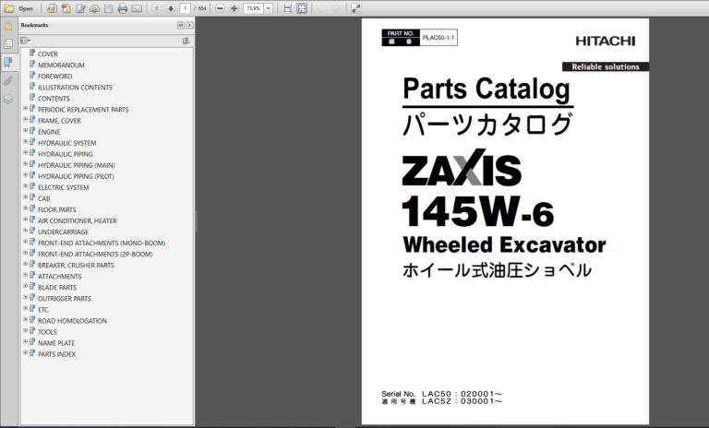Select the OUTRIGGER PARTS bookmark
709x428 pixels.
pos(65,299)
